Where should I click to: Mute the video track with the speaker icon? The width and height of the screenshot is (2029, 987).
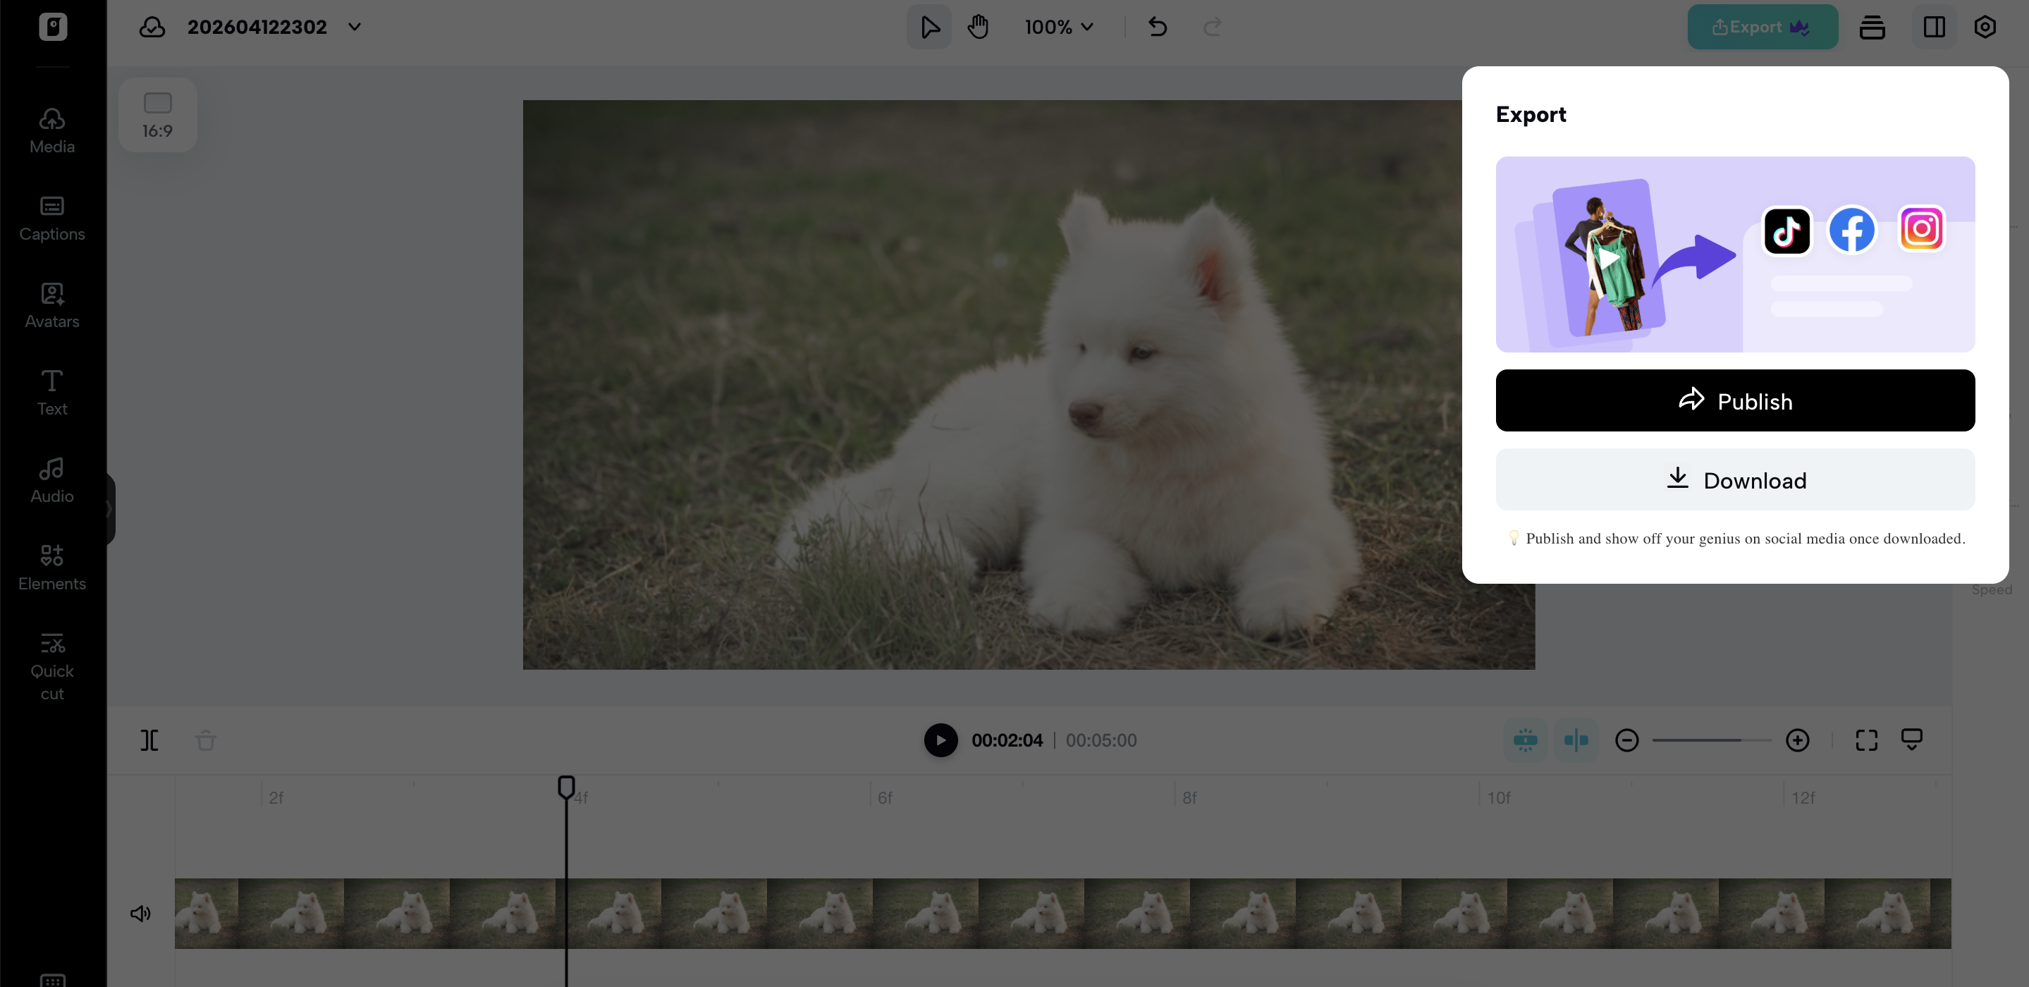(141, 913)
